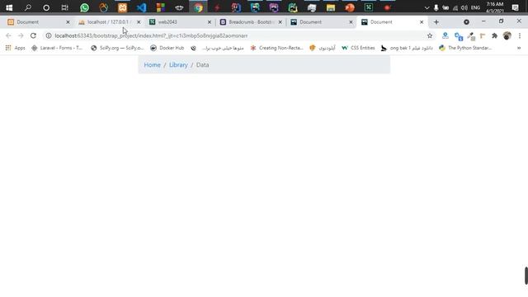The image size is (528, 297).
Task: Open the Apps bookmarks shortcut
Action: point(15,48)
